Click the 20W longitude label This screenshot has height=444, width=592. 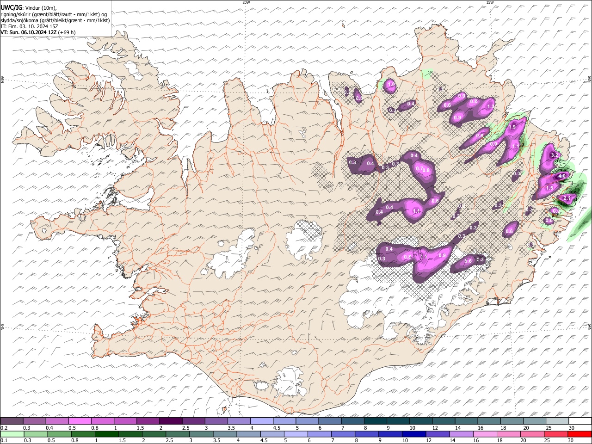point(246,2)
